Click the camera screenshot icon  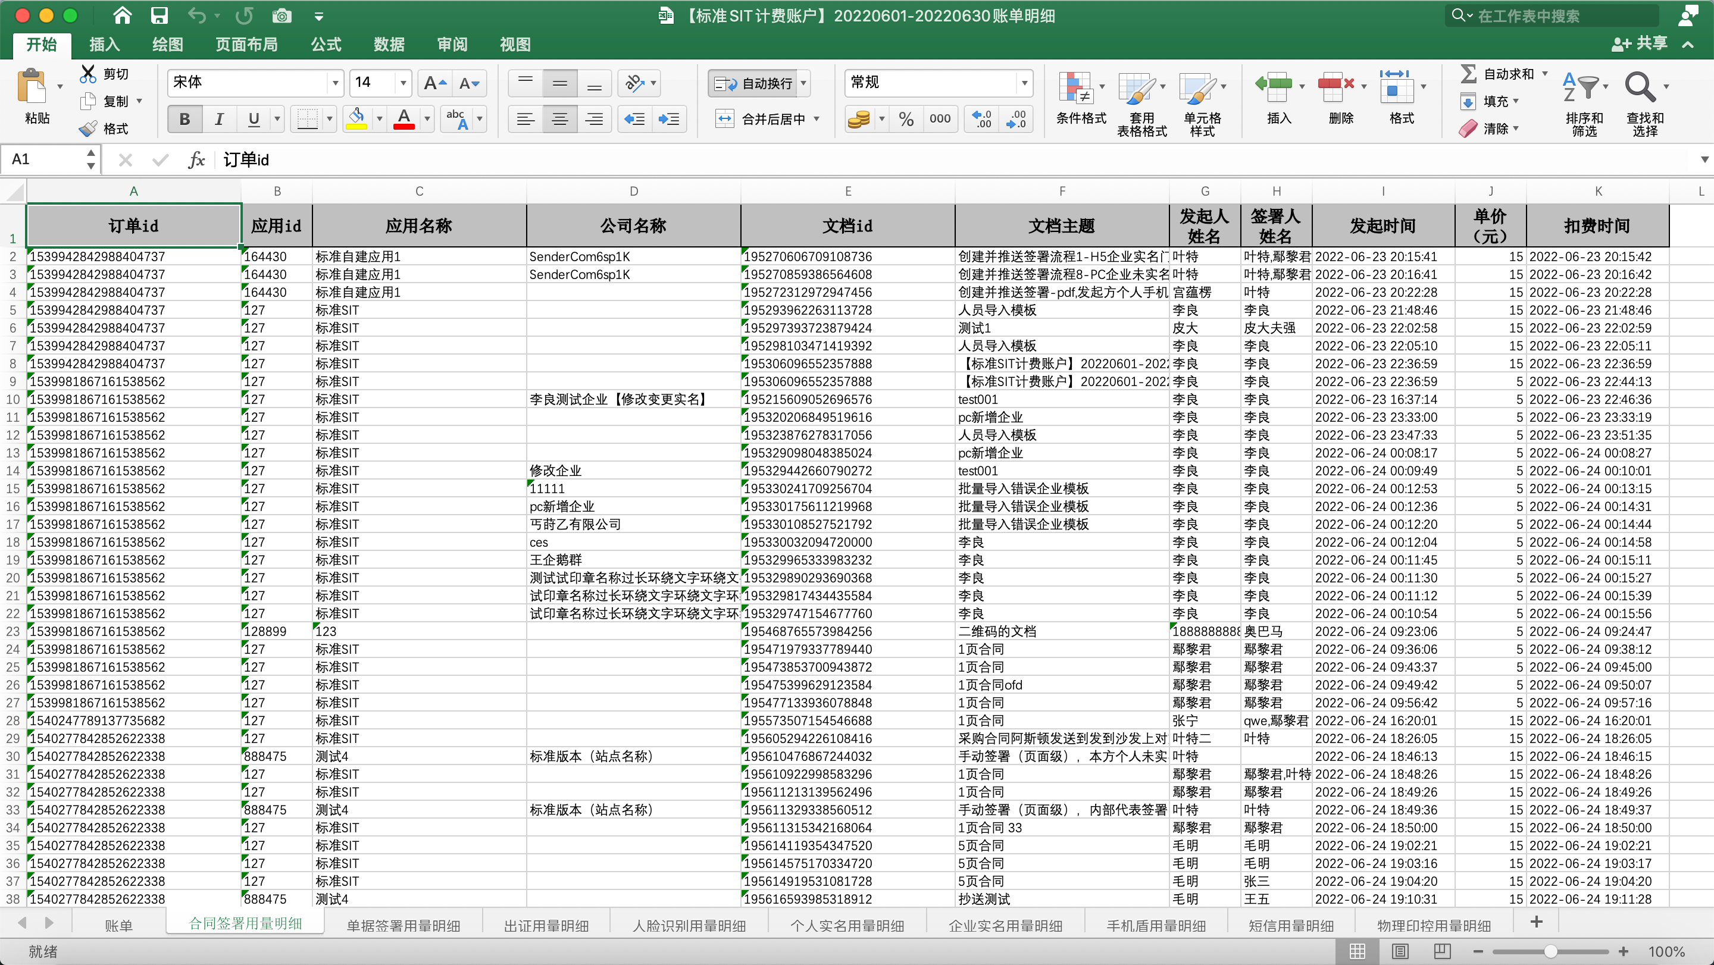[282, 15]
